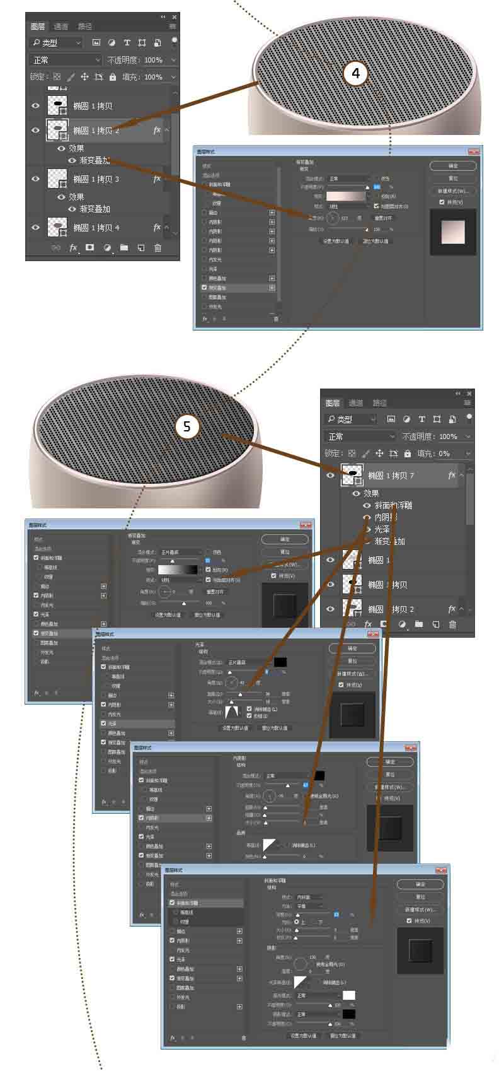Open the pink gradient swatch editor
Screen dimensions: 504x1071
[x=347, y=196]
